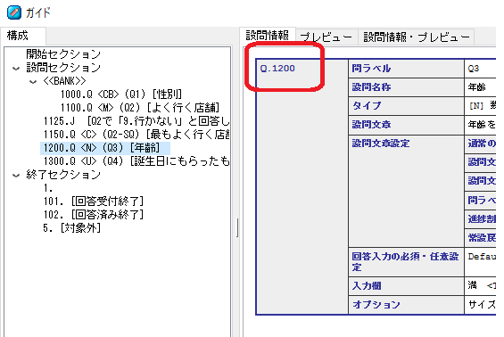Click the サイズ option value cell
Screen dimensions: 504x337
pos(481,305)
